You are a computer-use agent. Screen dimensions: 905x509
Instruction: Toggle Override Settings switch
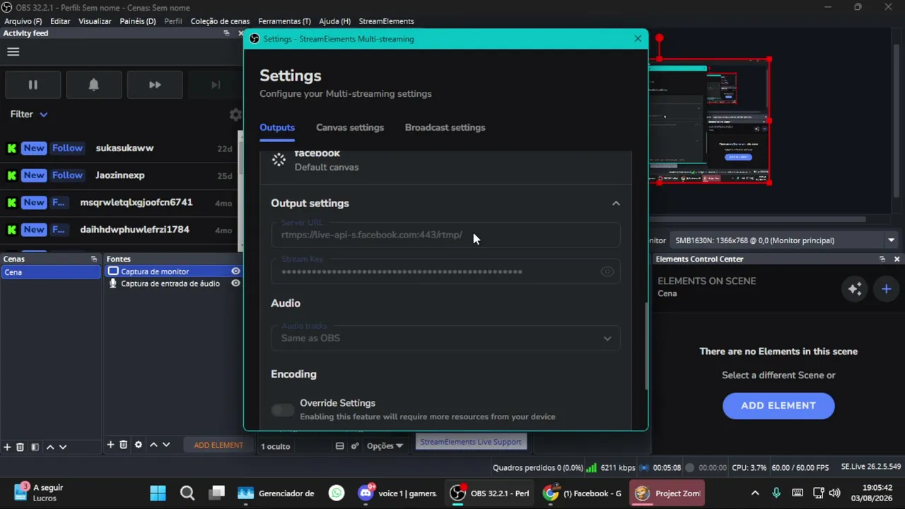[x=283, y=410]
